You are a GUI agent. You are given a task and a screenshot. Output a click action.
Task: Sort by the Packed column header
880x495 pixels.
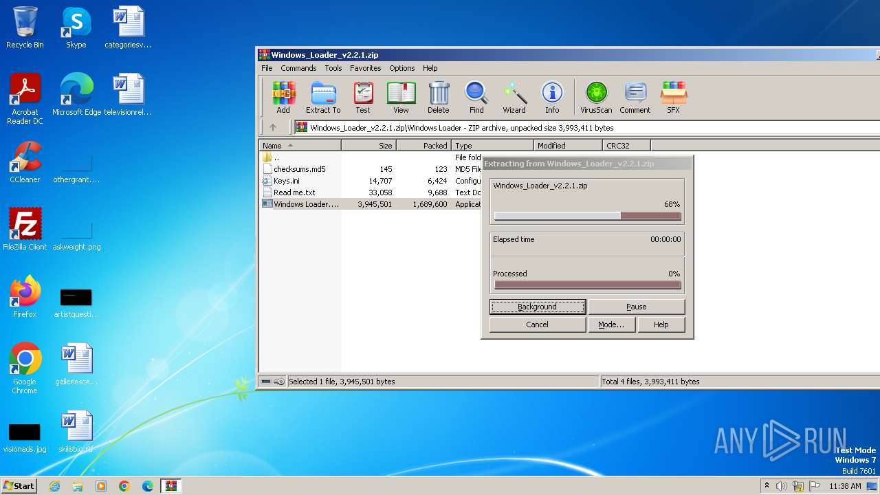pos(423,145)
